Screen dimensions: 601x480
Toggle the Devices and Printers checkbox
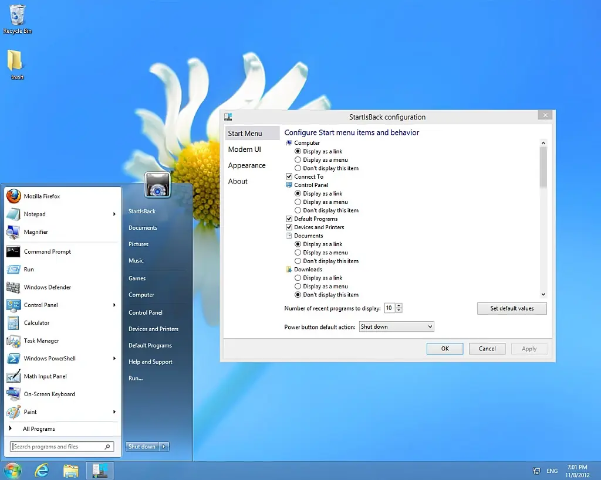289,227
